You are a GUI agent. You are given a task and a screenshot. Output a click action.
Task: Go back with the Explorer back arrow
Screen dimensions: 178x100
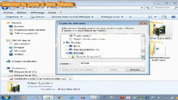pos(5,8)
